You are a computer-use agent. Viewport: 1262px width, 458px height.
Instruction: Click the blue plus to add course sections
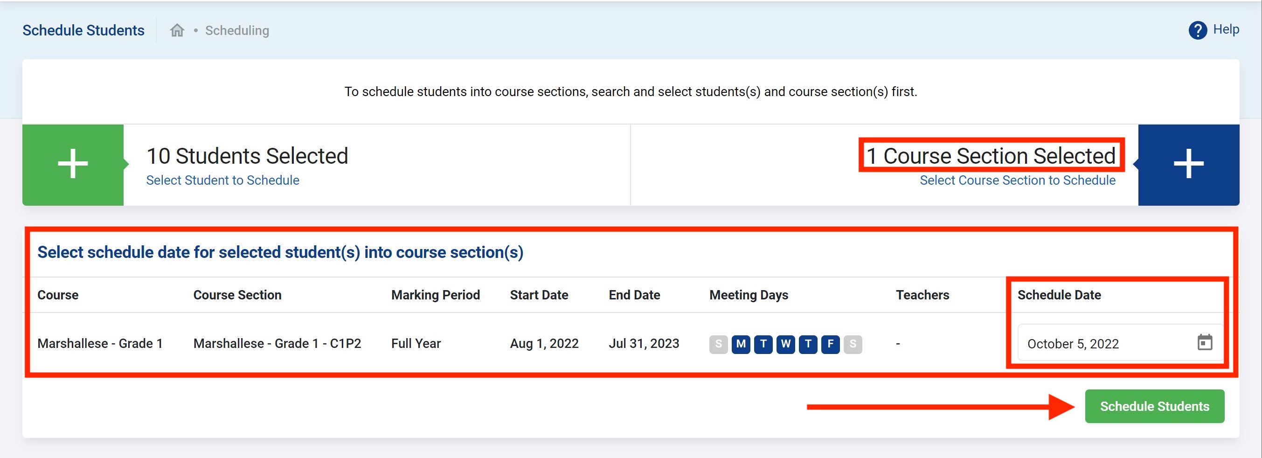pyautogui.click(x=1188, y=164)
